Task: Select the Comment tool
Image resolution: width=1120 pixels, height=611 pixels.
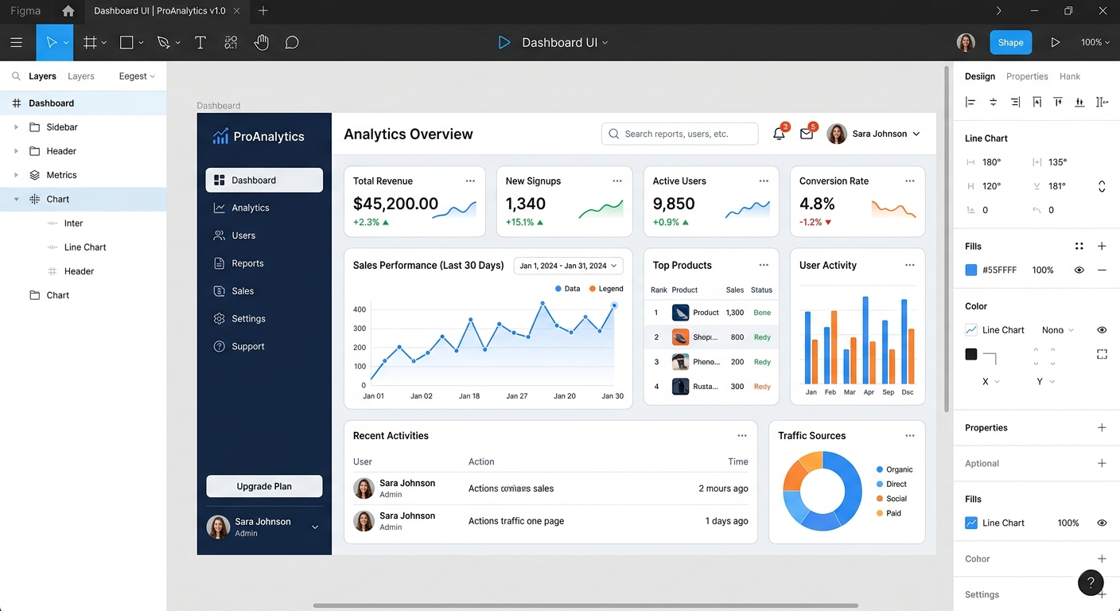Action: tap(292, 42)
